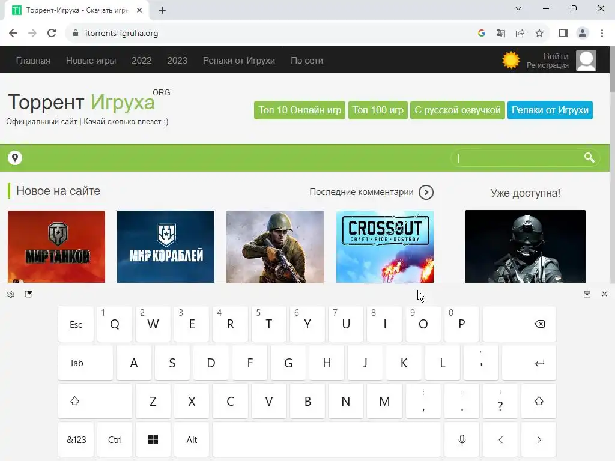
Task: Click the keyboard dock/undock icon
Action: [x=587, y=294]
